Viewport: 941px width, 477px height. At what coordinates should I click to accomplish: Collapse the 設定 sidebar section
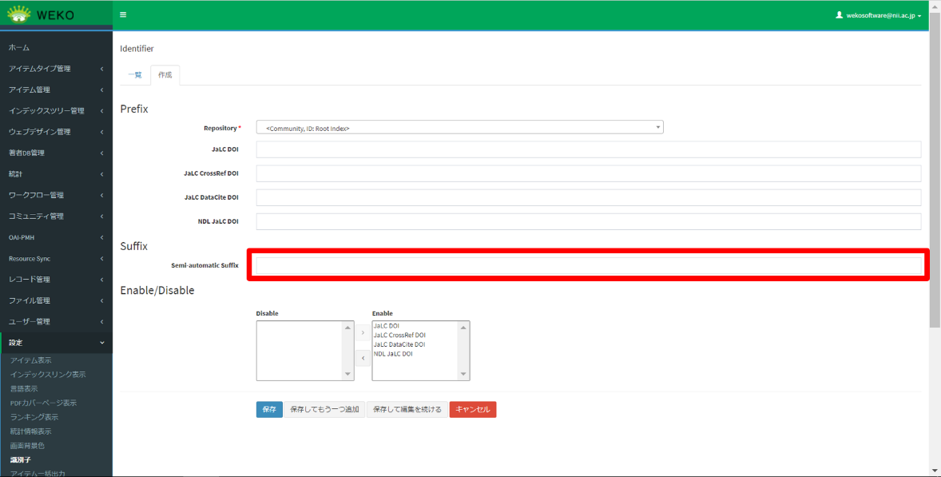(56, 343)
